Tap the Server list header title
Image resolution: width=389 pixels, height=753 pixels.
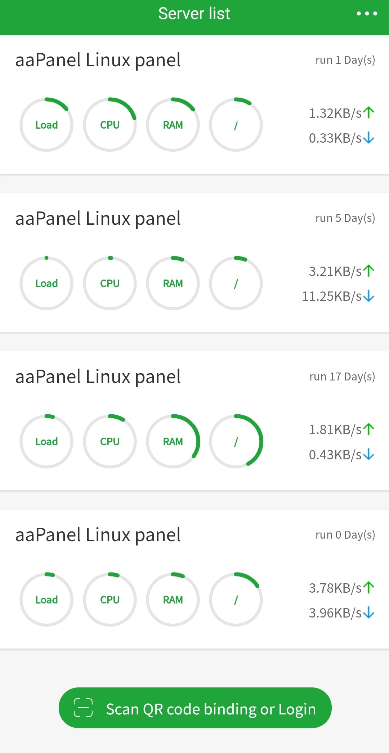(194, 14)
